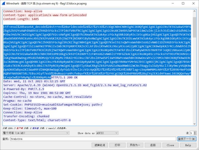The height and width of the screenshot is (150, 199).
Task: Click the Set-Cookie: PHPSESSID line
Action: pyautogui.click(x=53, y=105)
